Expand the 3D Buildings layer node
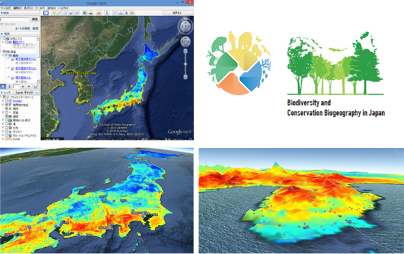Screen dimensions: 404x254 pos(3,120)
